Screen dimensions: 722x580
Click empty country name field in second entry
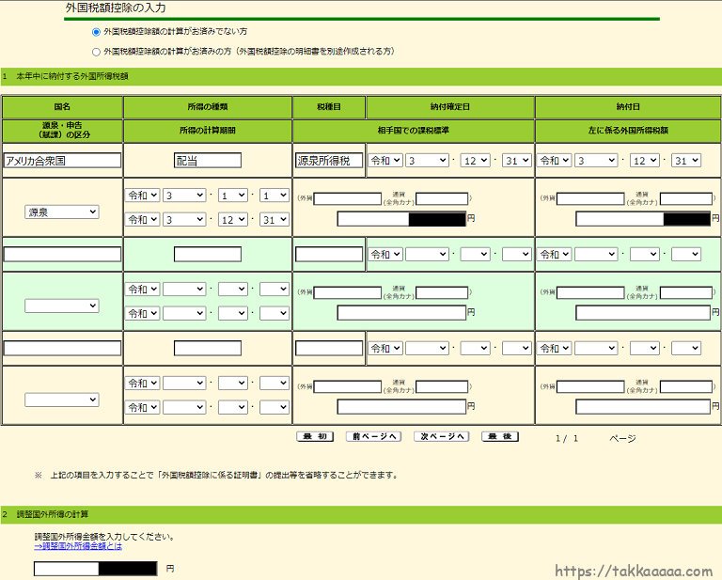(62, 254)
